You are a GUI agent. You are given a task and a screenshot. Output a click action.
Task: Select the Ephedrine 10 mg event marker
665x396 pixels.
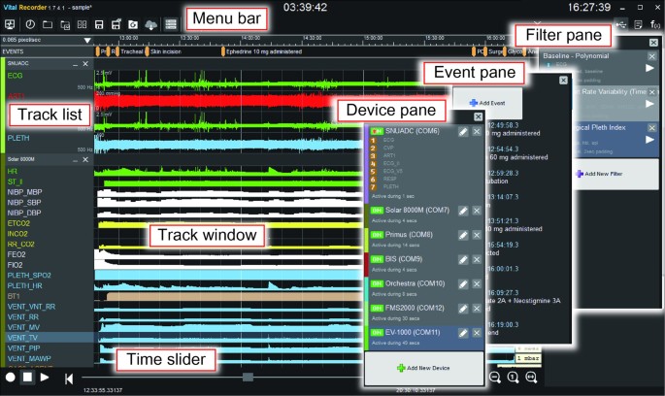262,51
